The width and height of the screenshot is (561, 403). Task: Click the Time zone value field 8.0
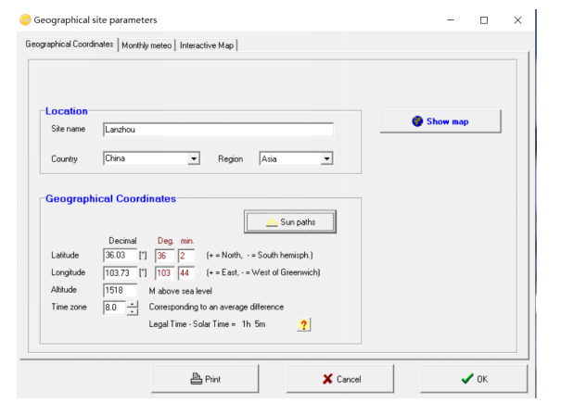(x=114, y=308)
